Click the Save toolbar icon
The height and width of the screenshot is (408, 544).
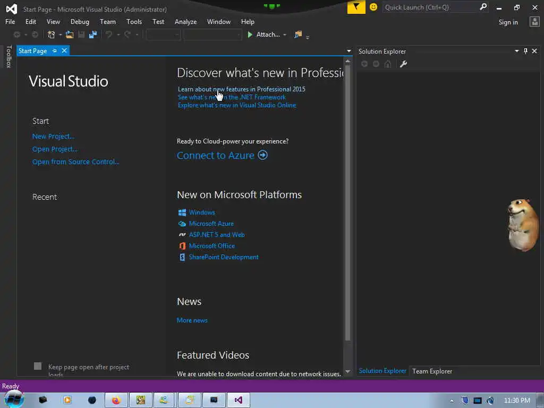[x=81, y=35]
